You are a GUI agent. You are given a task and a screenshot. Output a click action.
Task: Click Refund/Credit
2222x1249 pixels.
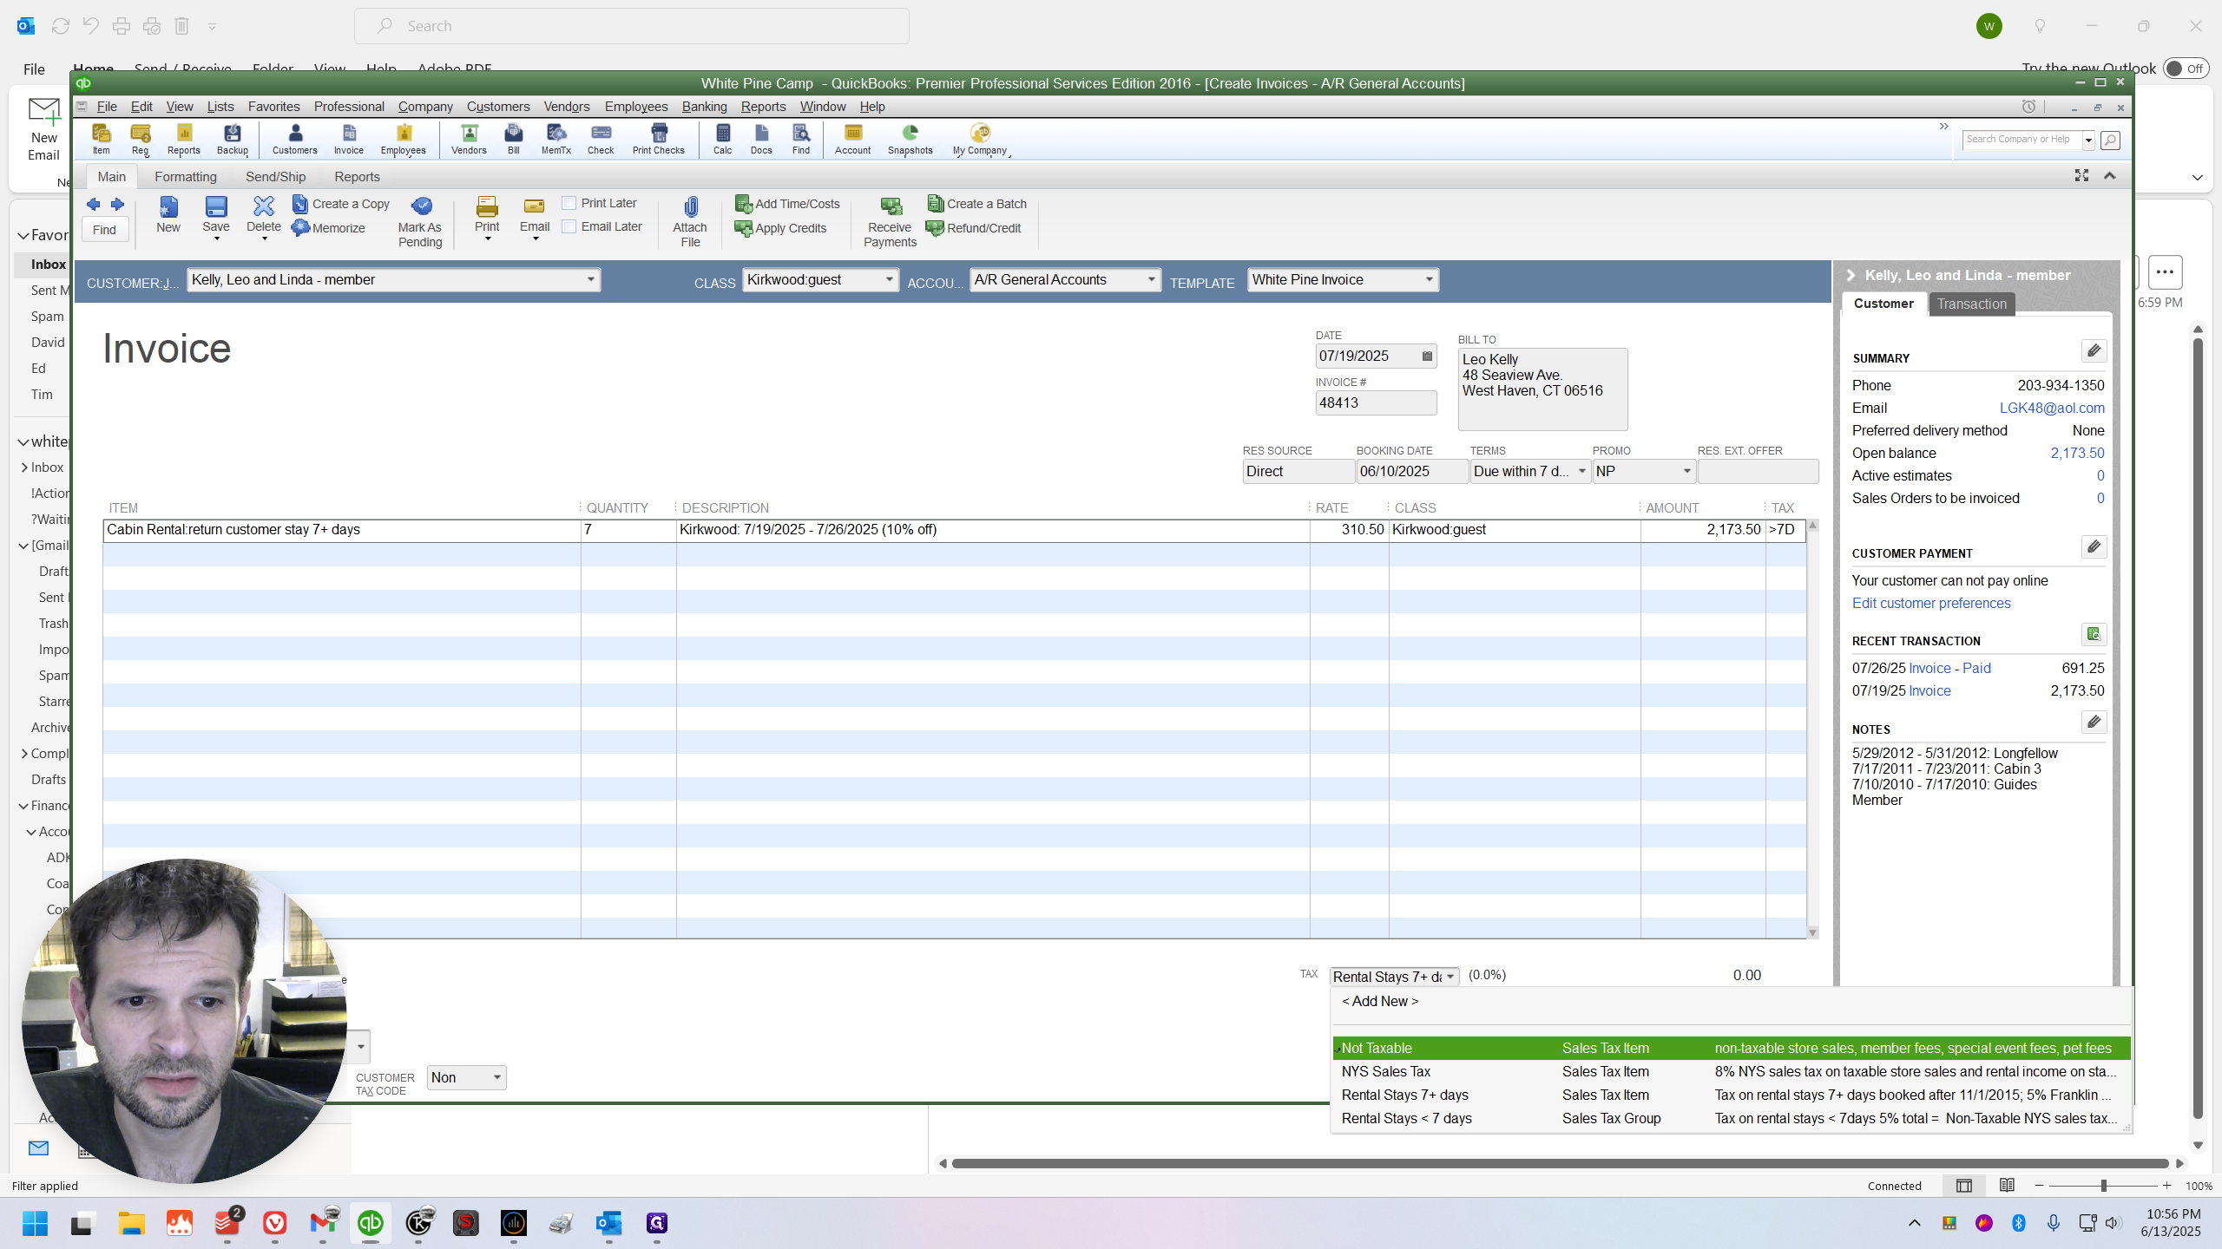(974, 228)
